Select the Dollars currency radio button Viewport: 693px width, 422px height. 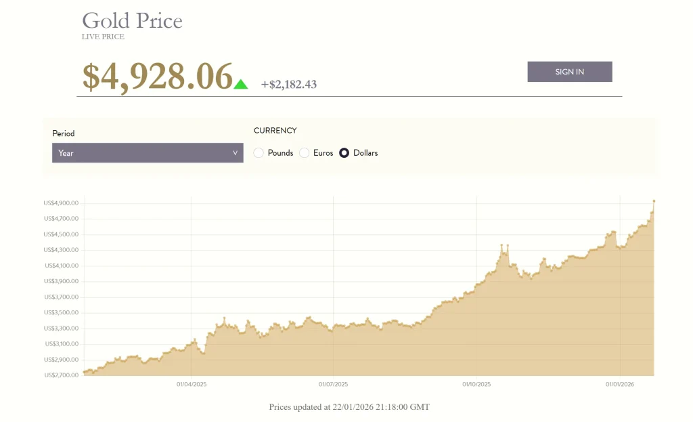(344, 152)
